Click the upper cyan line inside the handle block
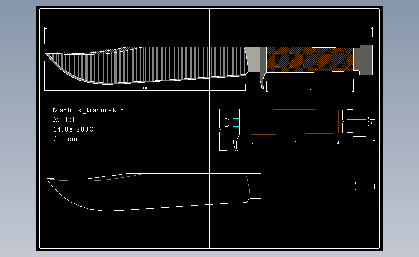The image size is (419, 257). click(295, 118)
